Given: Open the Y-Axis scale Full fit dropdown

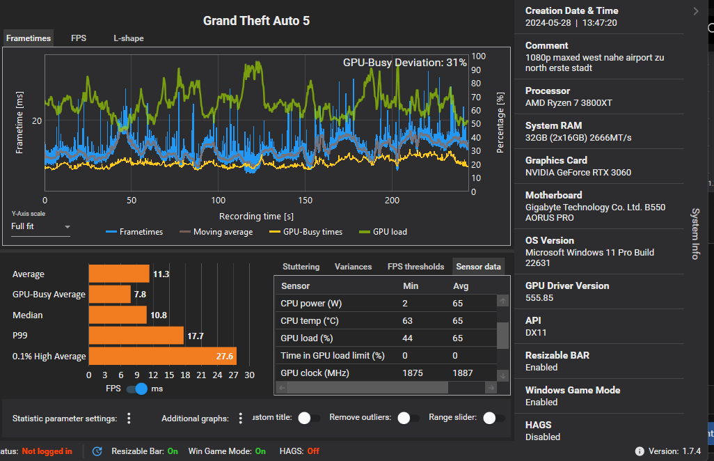Looking at the screenshot, I should 40,226.
